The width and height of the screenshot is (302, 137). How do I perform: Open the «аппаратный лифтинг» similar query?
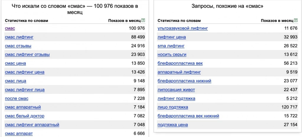pyautogui.click(x=179, y=72)
